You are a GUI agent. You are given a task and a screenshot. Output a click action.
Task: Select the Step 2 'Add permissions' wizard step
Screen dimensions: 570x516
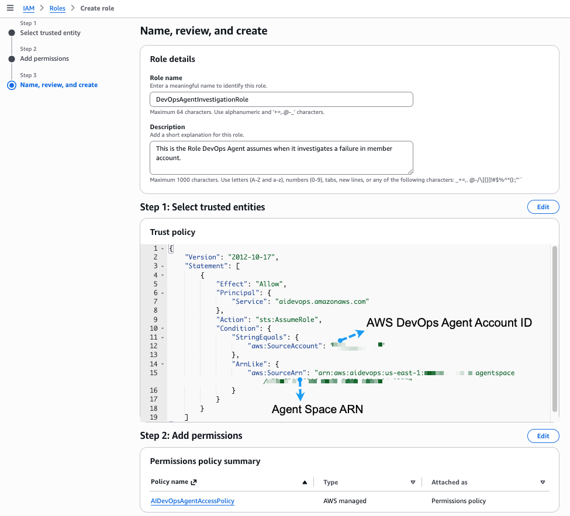click(44, 58)
